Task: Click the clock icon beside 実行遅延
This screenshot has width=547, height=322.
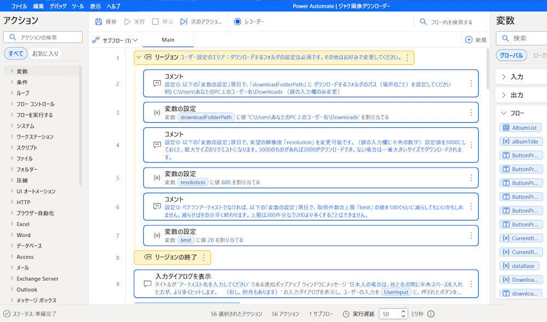Action: [x=346, y=314]
